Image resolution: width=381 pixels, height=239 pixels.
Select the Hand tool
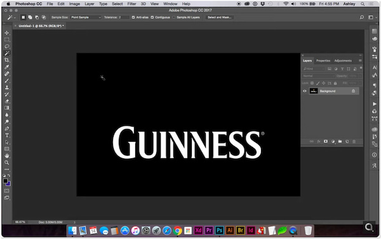pos(7,156)
